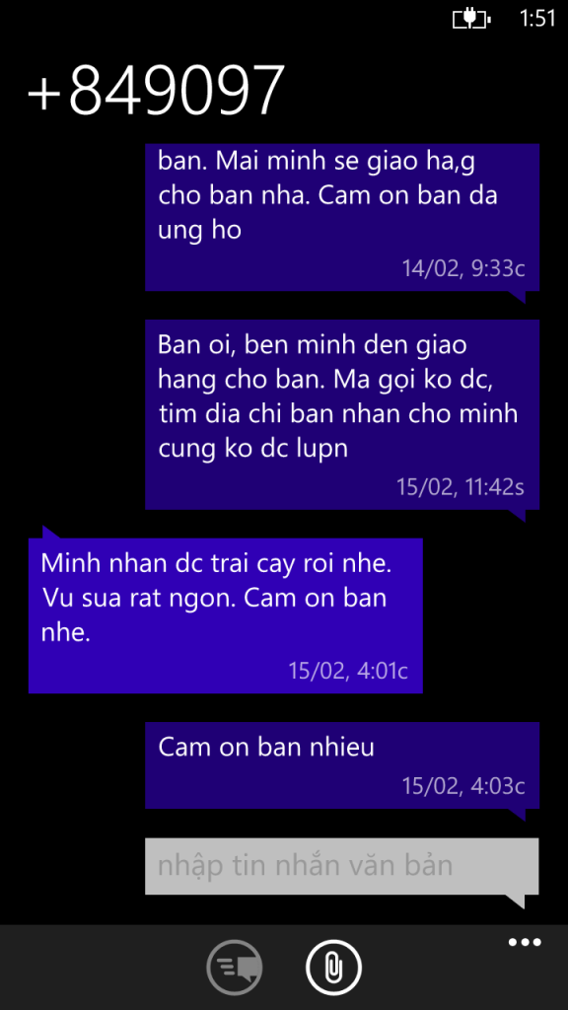
Task: Tap the timestamp 15/02, 11:42s
Action: point(461,486)
